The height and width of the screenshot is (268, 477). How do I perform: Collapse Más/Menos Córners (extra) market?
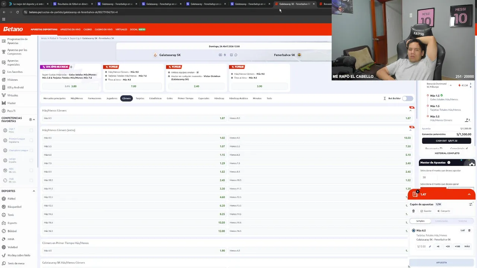411,130
